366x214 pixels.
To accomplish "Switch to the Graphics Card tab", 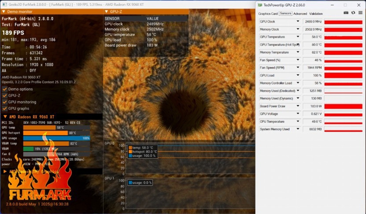I will coord(268,14).
